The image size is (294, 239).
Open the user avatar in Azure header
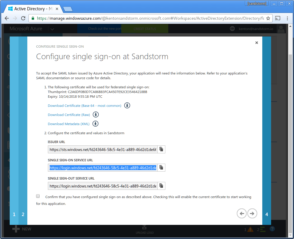[281, 29]
